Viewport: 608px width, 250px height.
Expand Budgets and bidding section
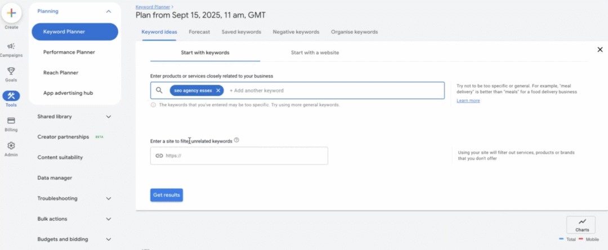coord(109,239)
